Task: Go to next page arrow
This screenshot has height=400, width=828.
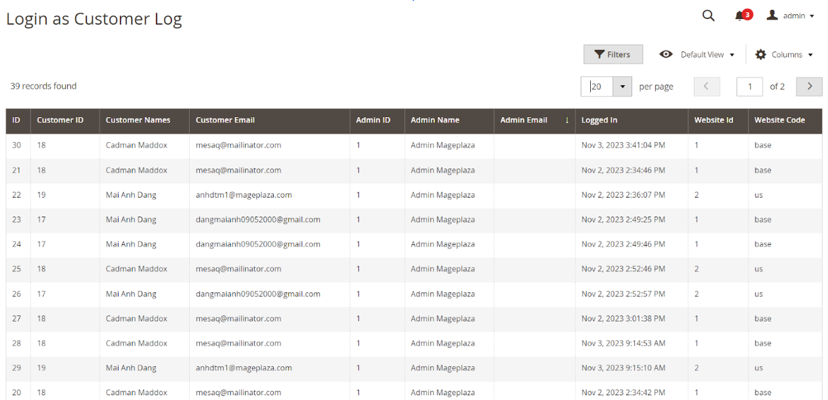Action: click(809, 87)
